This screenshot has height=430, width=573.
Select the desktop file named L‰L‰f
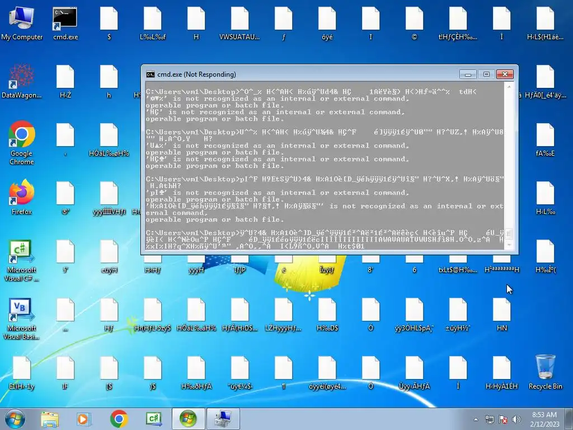(152, 24)
